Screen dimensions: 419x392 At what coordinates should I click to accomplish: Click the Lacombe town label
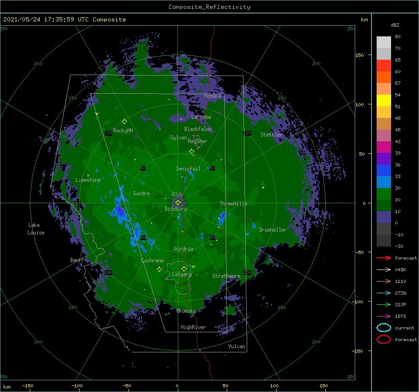click(x=201, y=117)
